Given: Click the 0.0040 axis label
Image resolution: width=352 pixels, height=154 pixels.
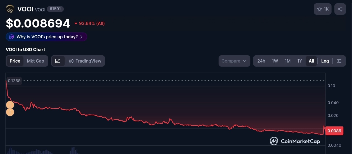Looking at the screenshot, I should tap(334, 145).
